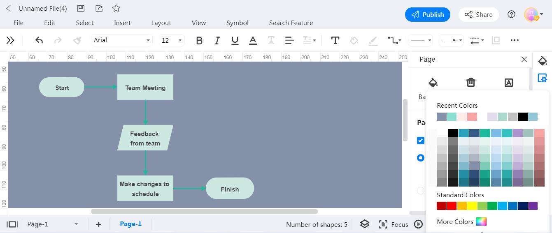This screenshot has width=552, height=233.
Task: Pick the purple standard color swatch
Action: pos(533,206)
